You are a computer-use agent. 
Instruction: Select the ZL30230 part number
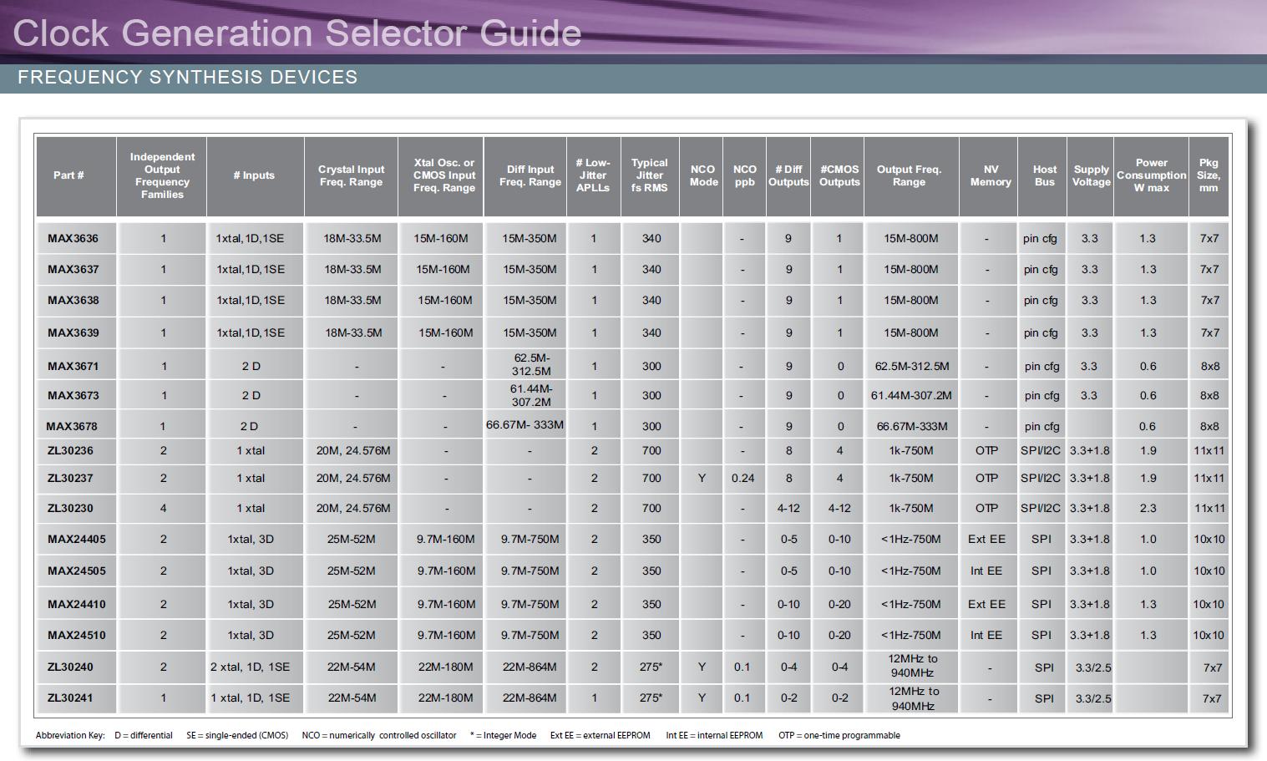point(70,508)
